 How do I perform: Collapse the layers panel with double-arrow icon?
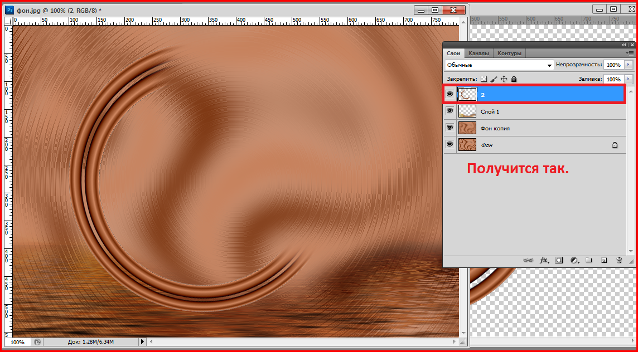624,45
